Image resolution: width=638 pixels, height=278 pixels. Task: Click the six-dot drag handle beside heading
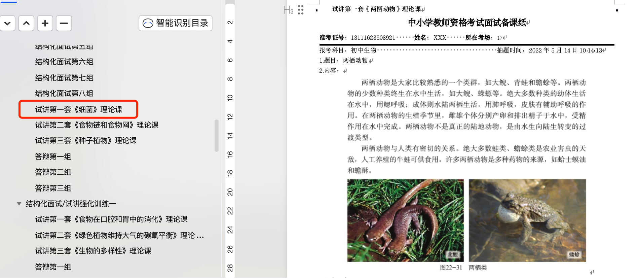point(301,10)
